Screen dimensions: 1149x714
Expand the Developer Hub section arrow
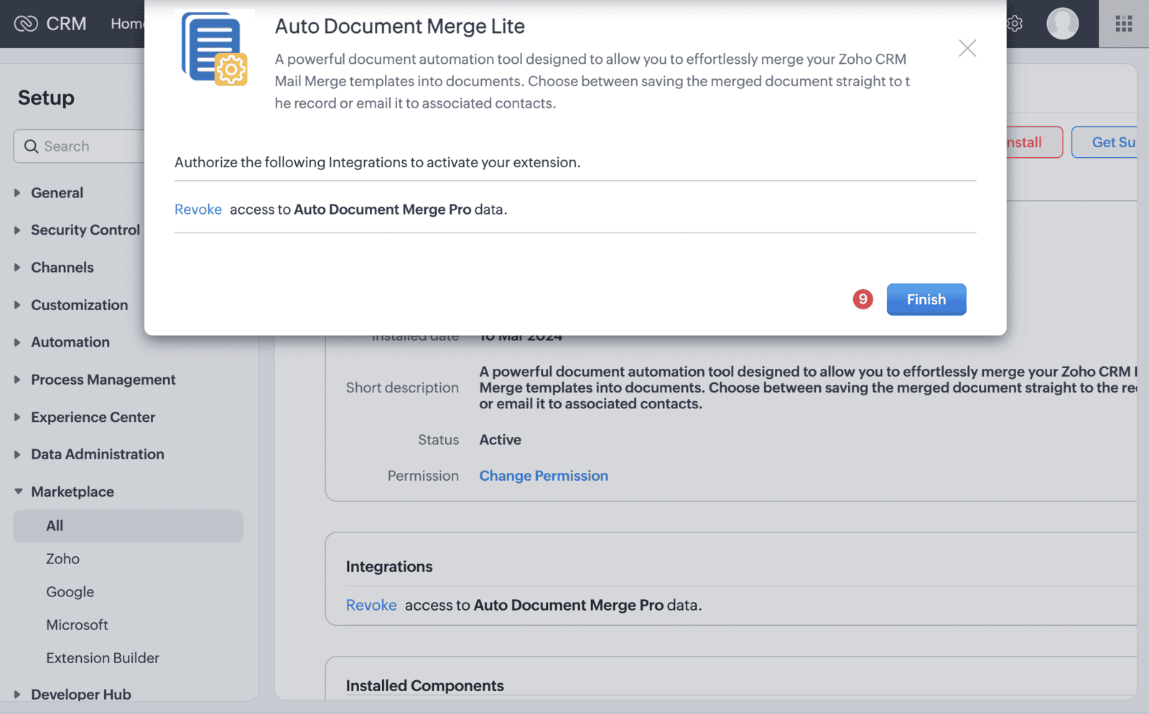17,694
